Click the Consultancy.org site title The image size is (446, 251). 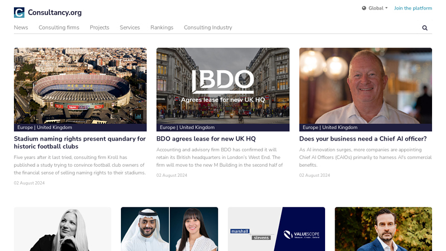[55, 12]
